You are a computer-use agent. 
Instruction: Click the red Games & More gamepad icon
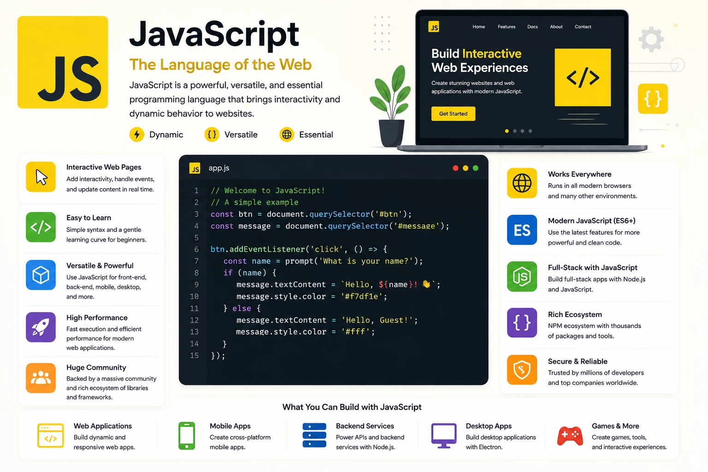[570, 436]
